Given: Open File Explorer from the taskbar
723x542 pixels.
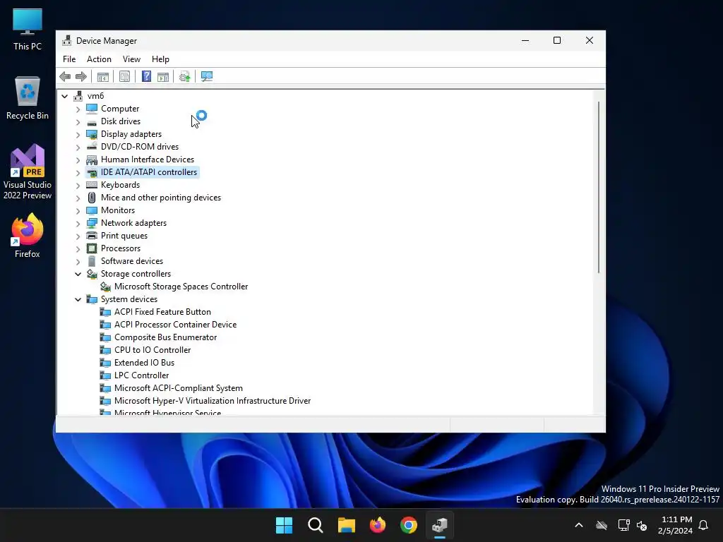Looking at the screenshot, I should click(x=346, y=525).
